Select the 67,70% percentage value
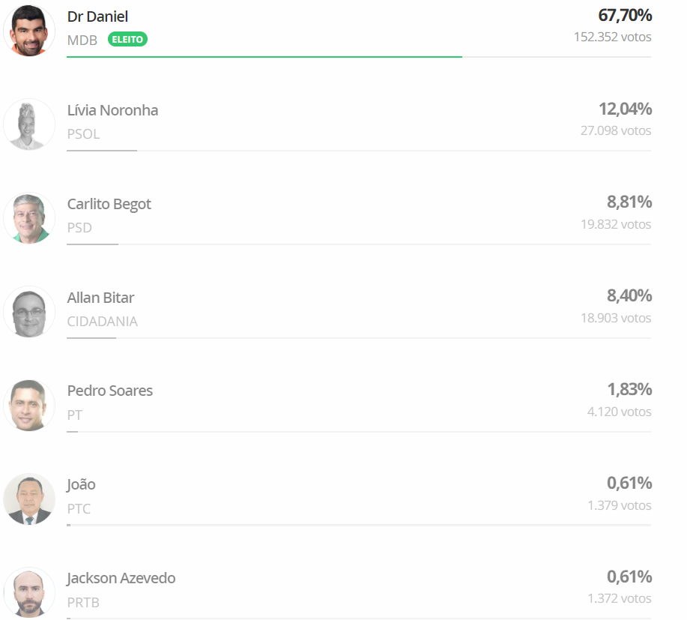This screenshot has height=620, width=687. 625,15
